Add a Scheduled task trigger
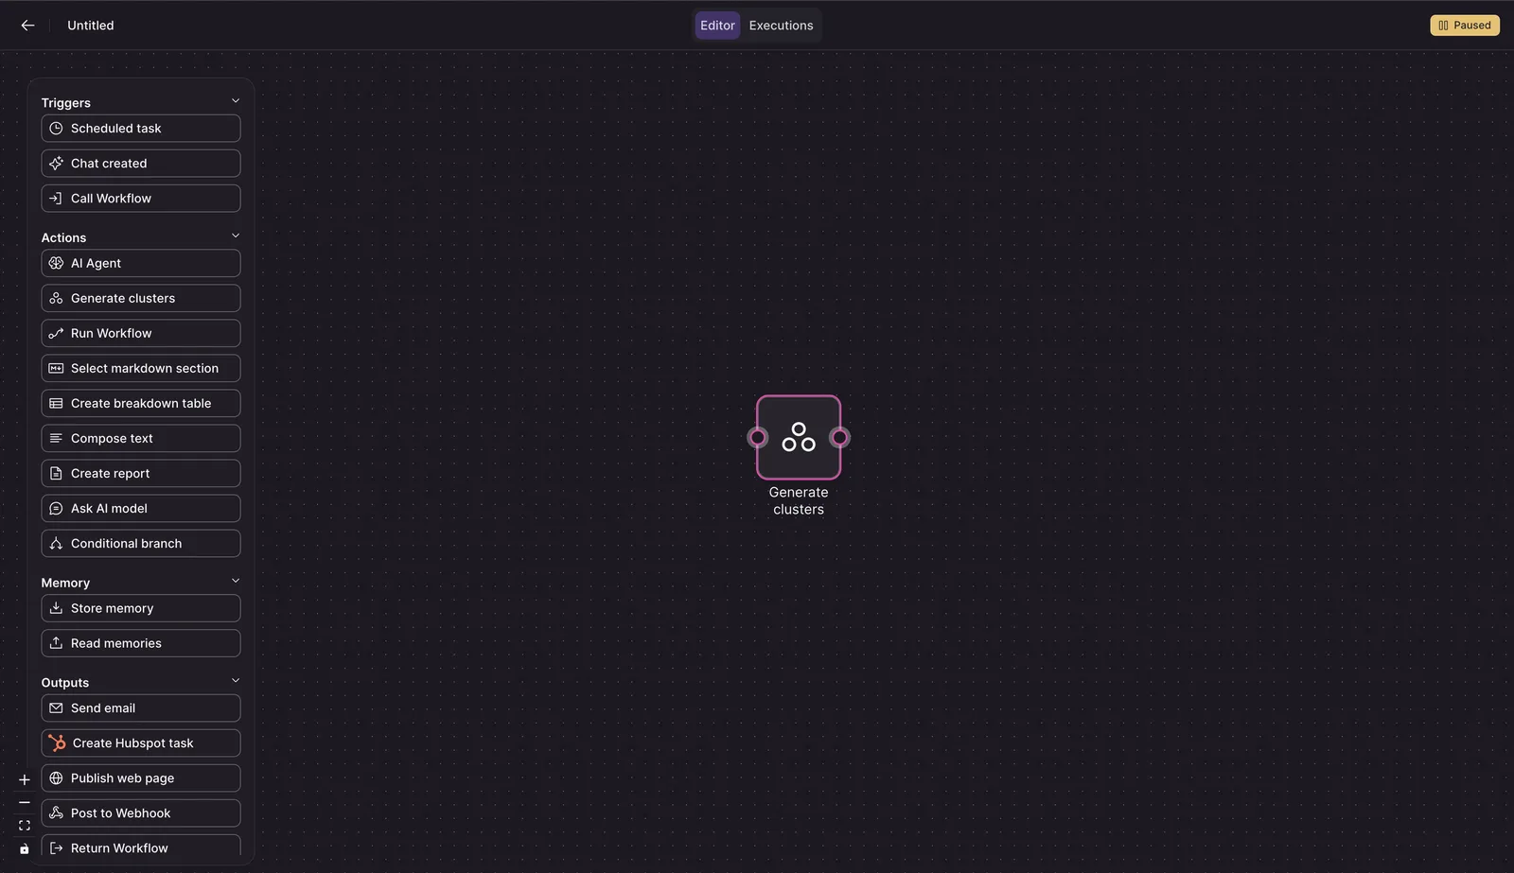Viewport: 1514px width, 873px height. coord(141,129)
